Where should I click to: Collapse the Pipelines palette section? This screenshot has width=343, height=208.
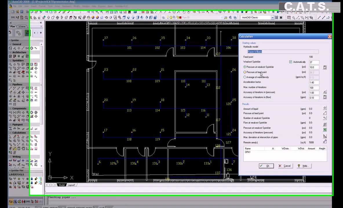10,84
